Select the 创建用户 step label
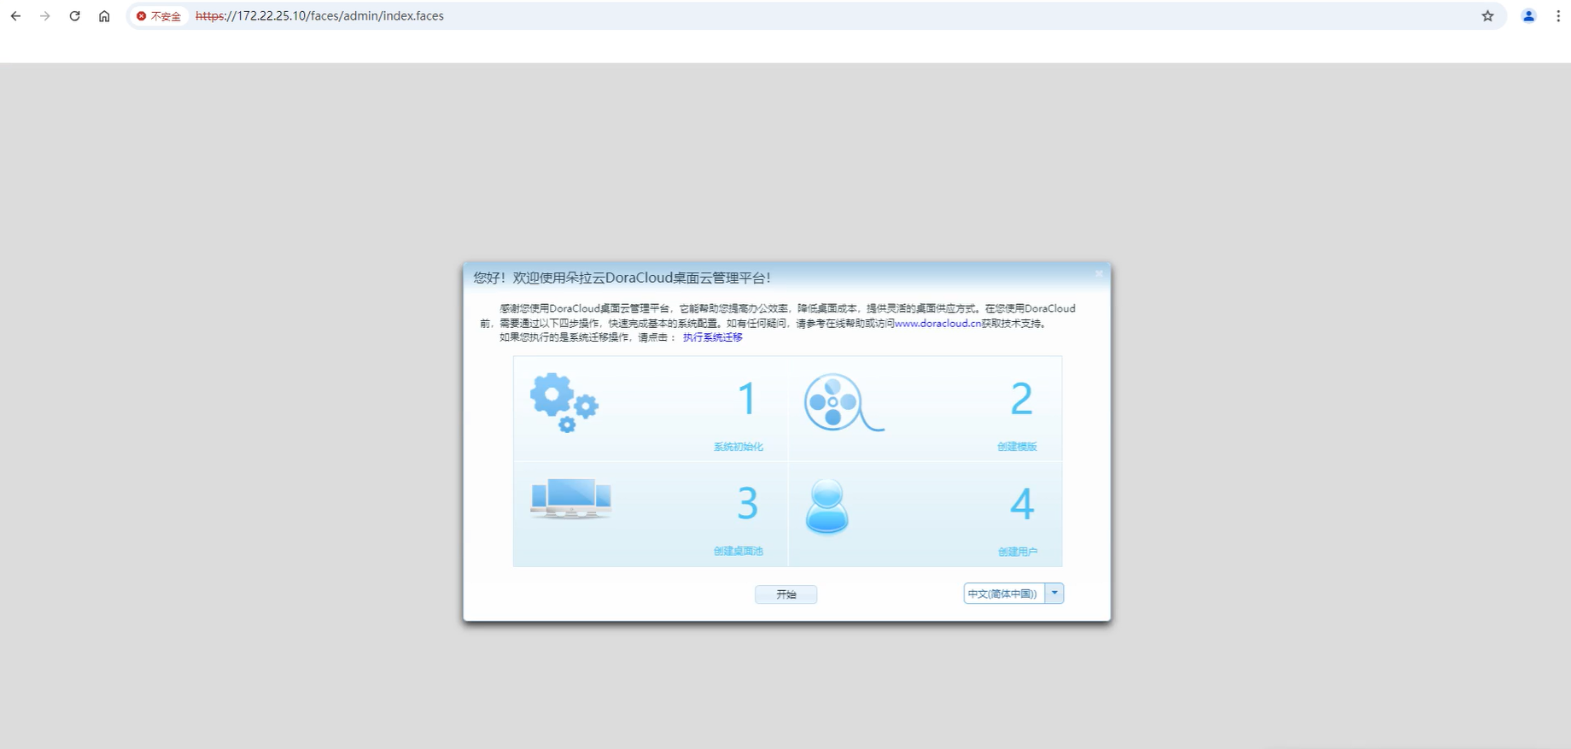 [x=1018, y=552]
